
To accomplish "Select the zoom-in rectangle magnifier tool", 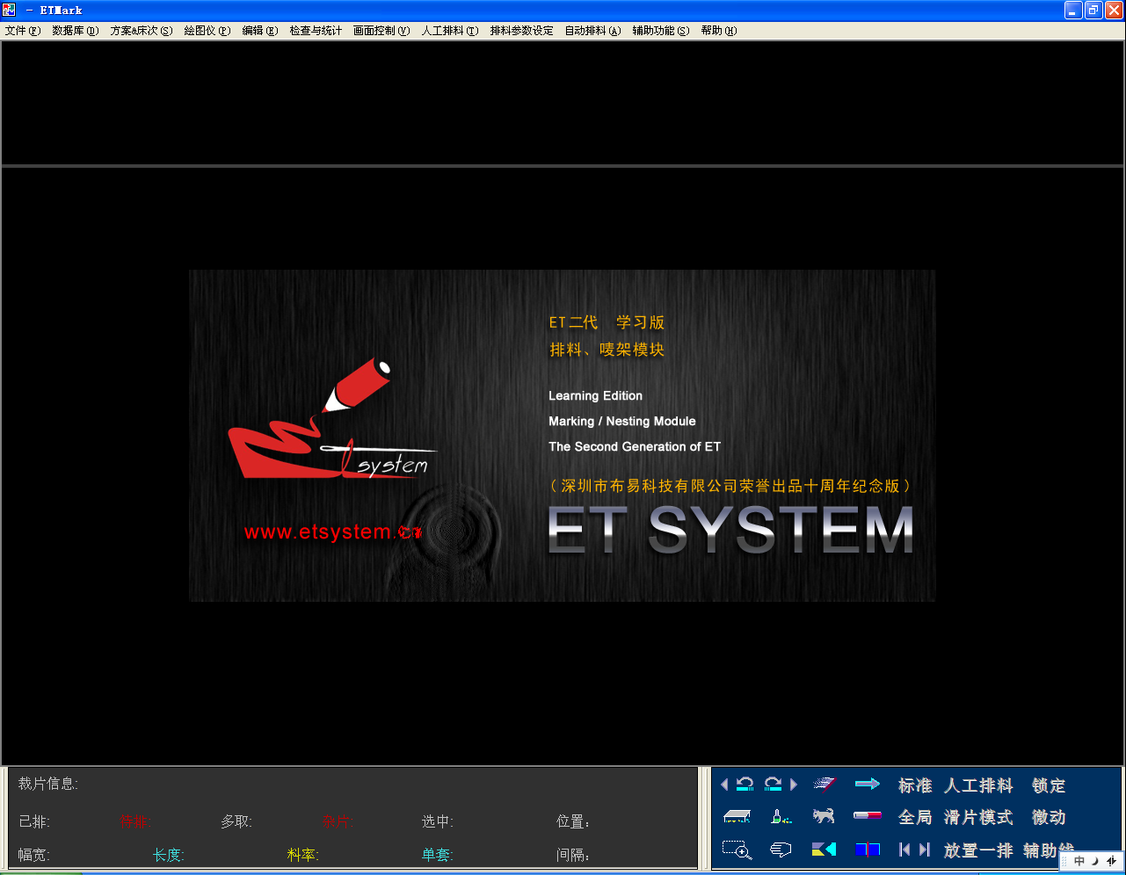I will [737, 850].
